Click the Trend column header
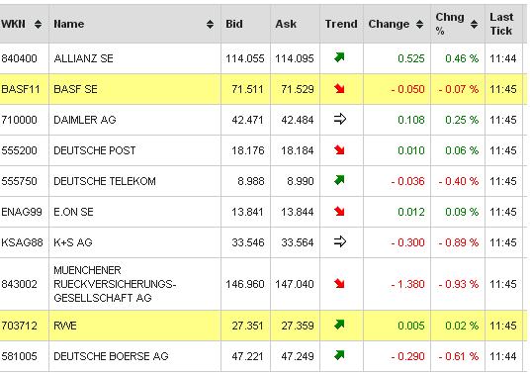The height and width of the screenshot is (375, 530). pyautogui.click(x=341, y=24)
